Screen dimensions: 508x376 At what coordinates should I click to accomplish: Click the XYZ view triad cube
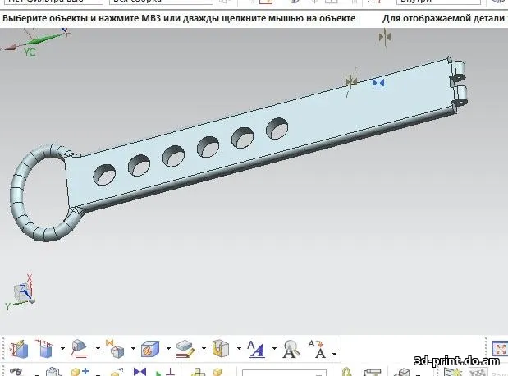pos(23,292)
